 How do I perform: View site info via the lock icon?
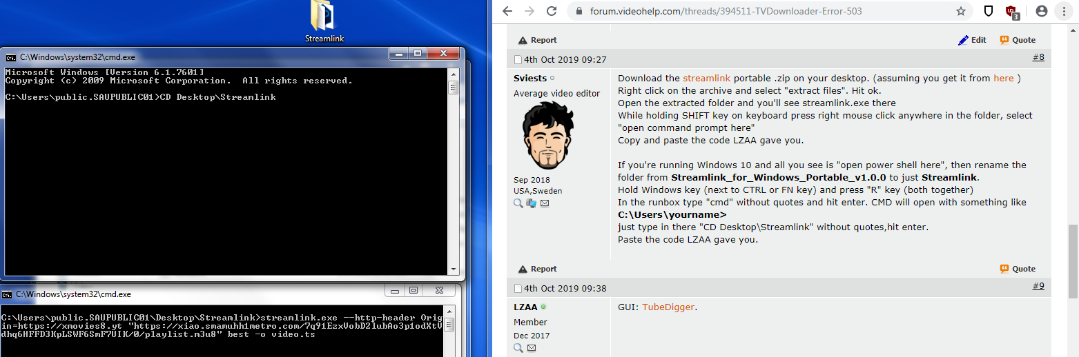(x=578, y=11)
